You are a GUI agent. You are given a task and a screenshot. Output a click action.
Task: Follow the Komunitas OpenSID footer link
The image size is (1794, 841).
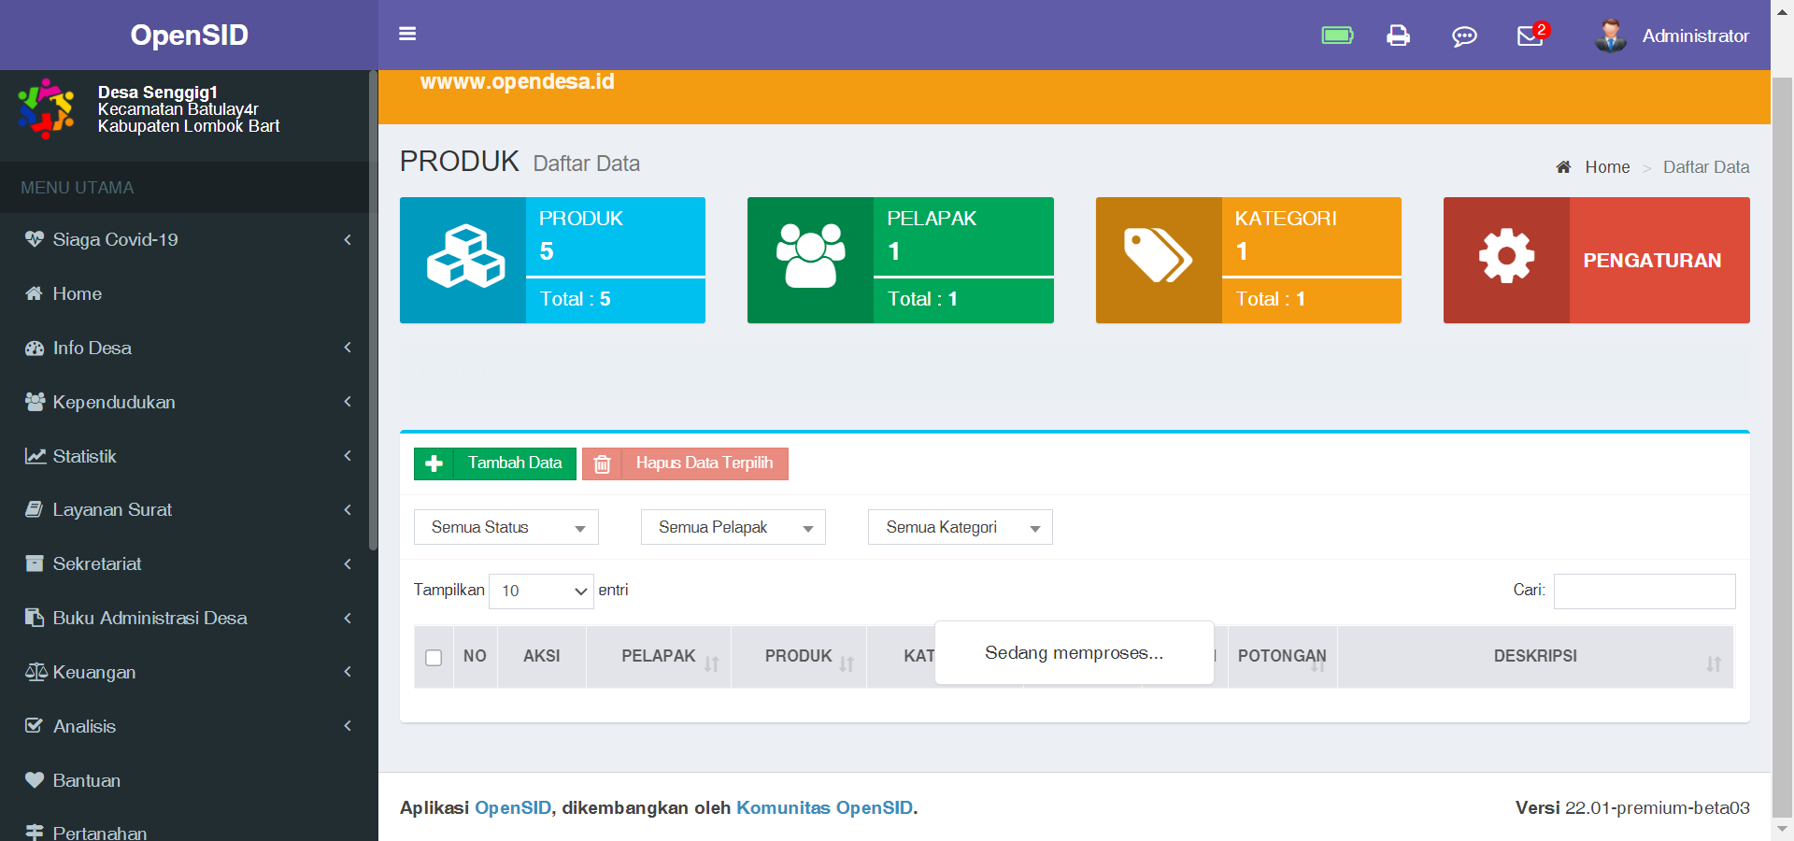[x=824, y=808]
